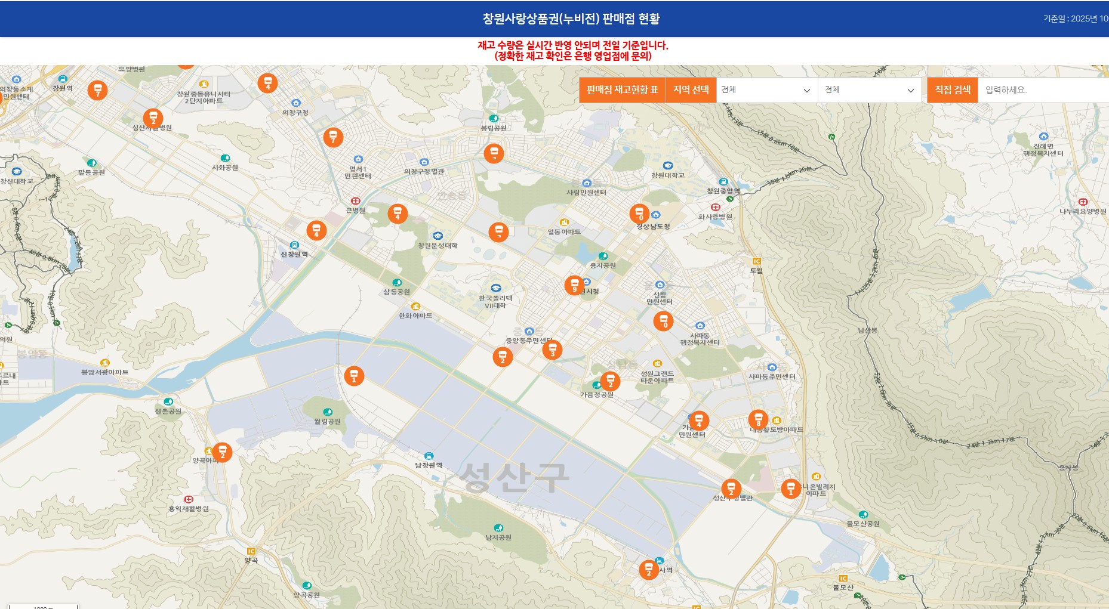Select marker numbered 3 by 중앙동주민센터
The height and width of the screenshot is (609, 1109).
(x=552, y=350)
